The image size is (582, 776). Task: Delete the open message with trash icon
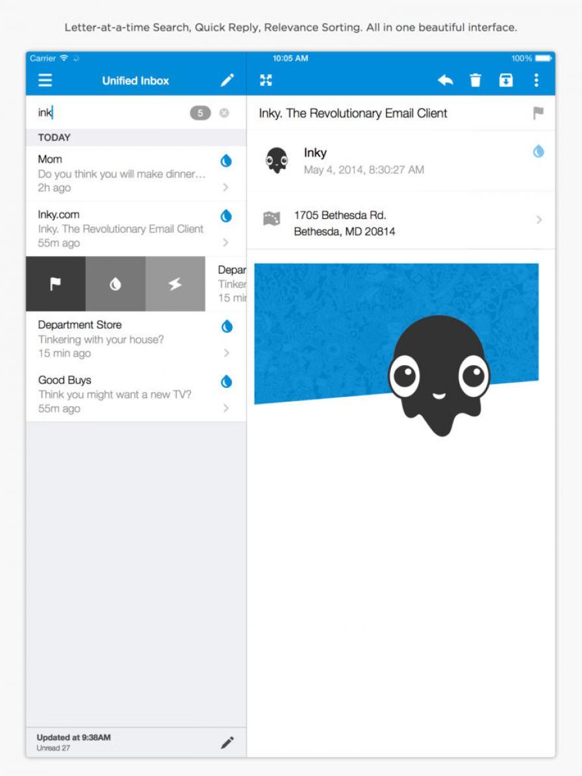[x=475, y=81]
